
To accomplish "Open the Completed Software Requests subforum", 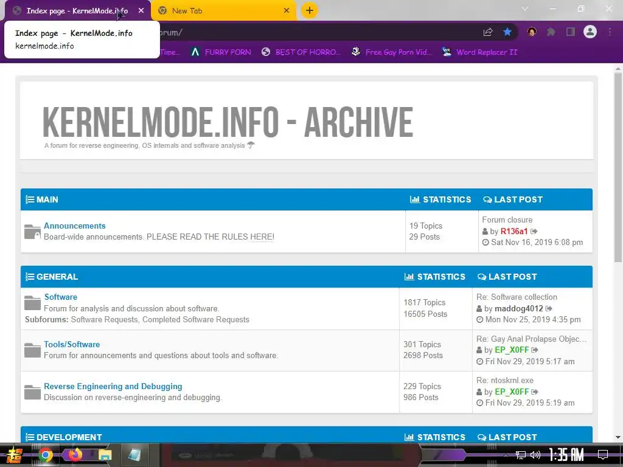I will point(196,319).
